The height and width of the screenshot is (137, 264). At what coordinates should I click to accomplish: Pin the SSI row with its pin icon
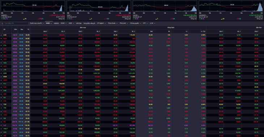click(1, 98)
